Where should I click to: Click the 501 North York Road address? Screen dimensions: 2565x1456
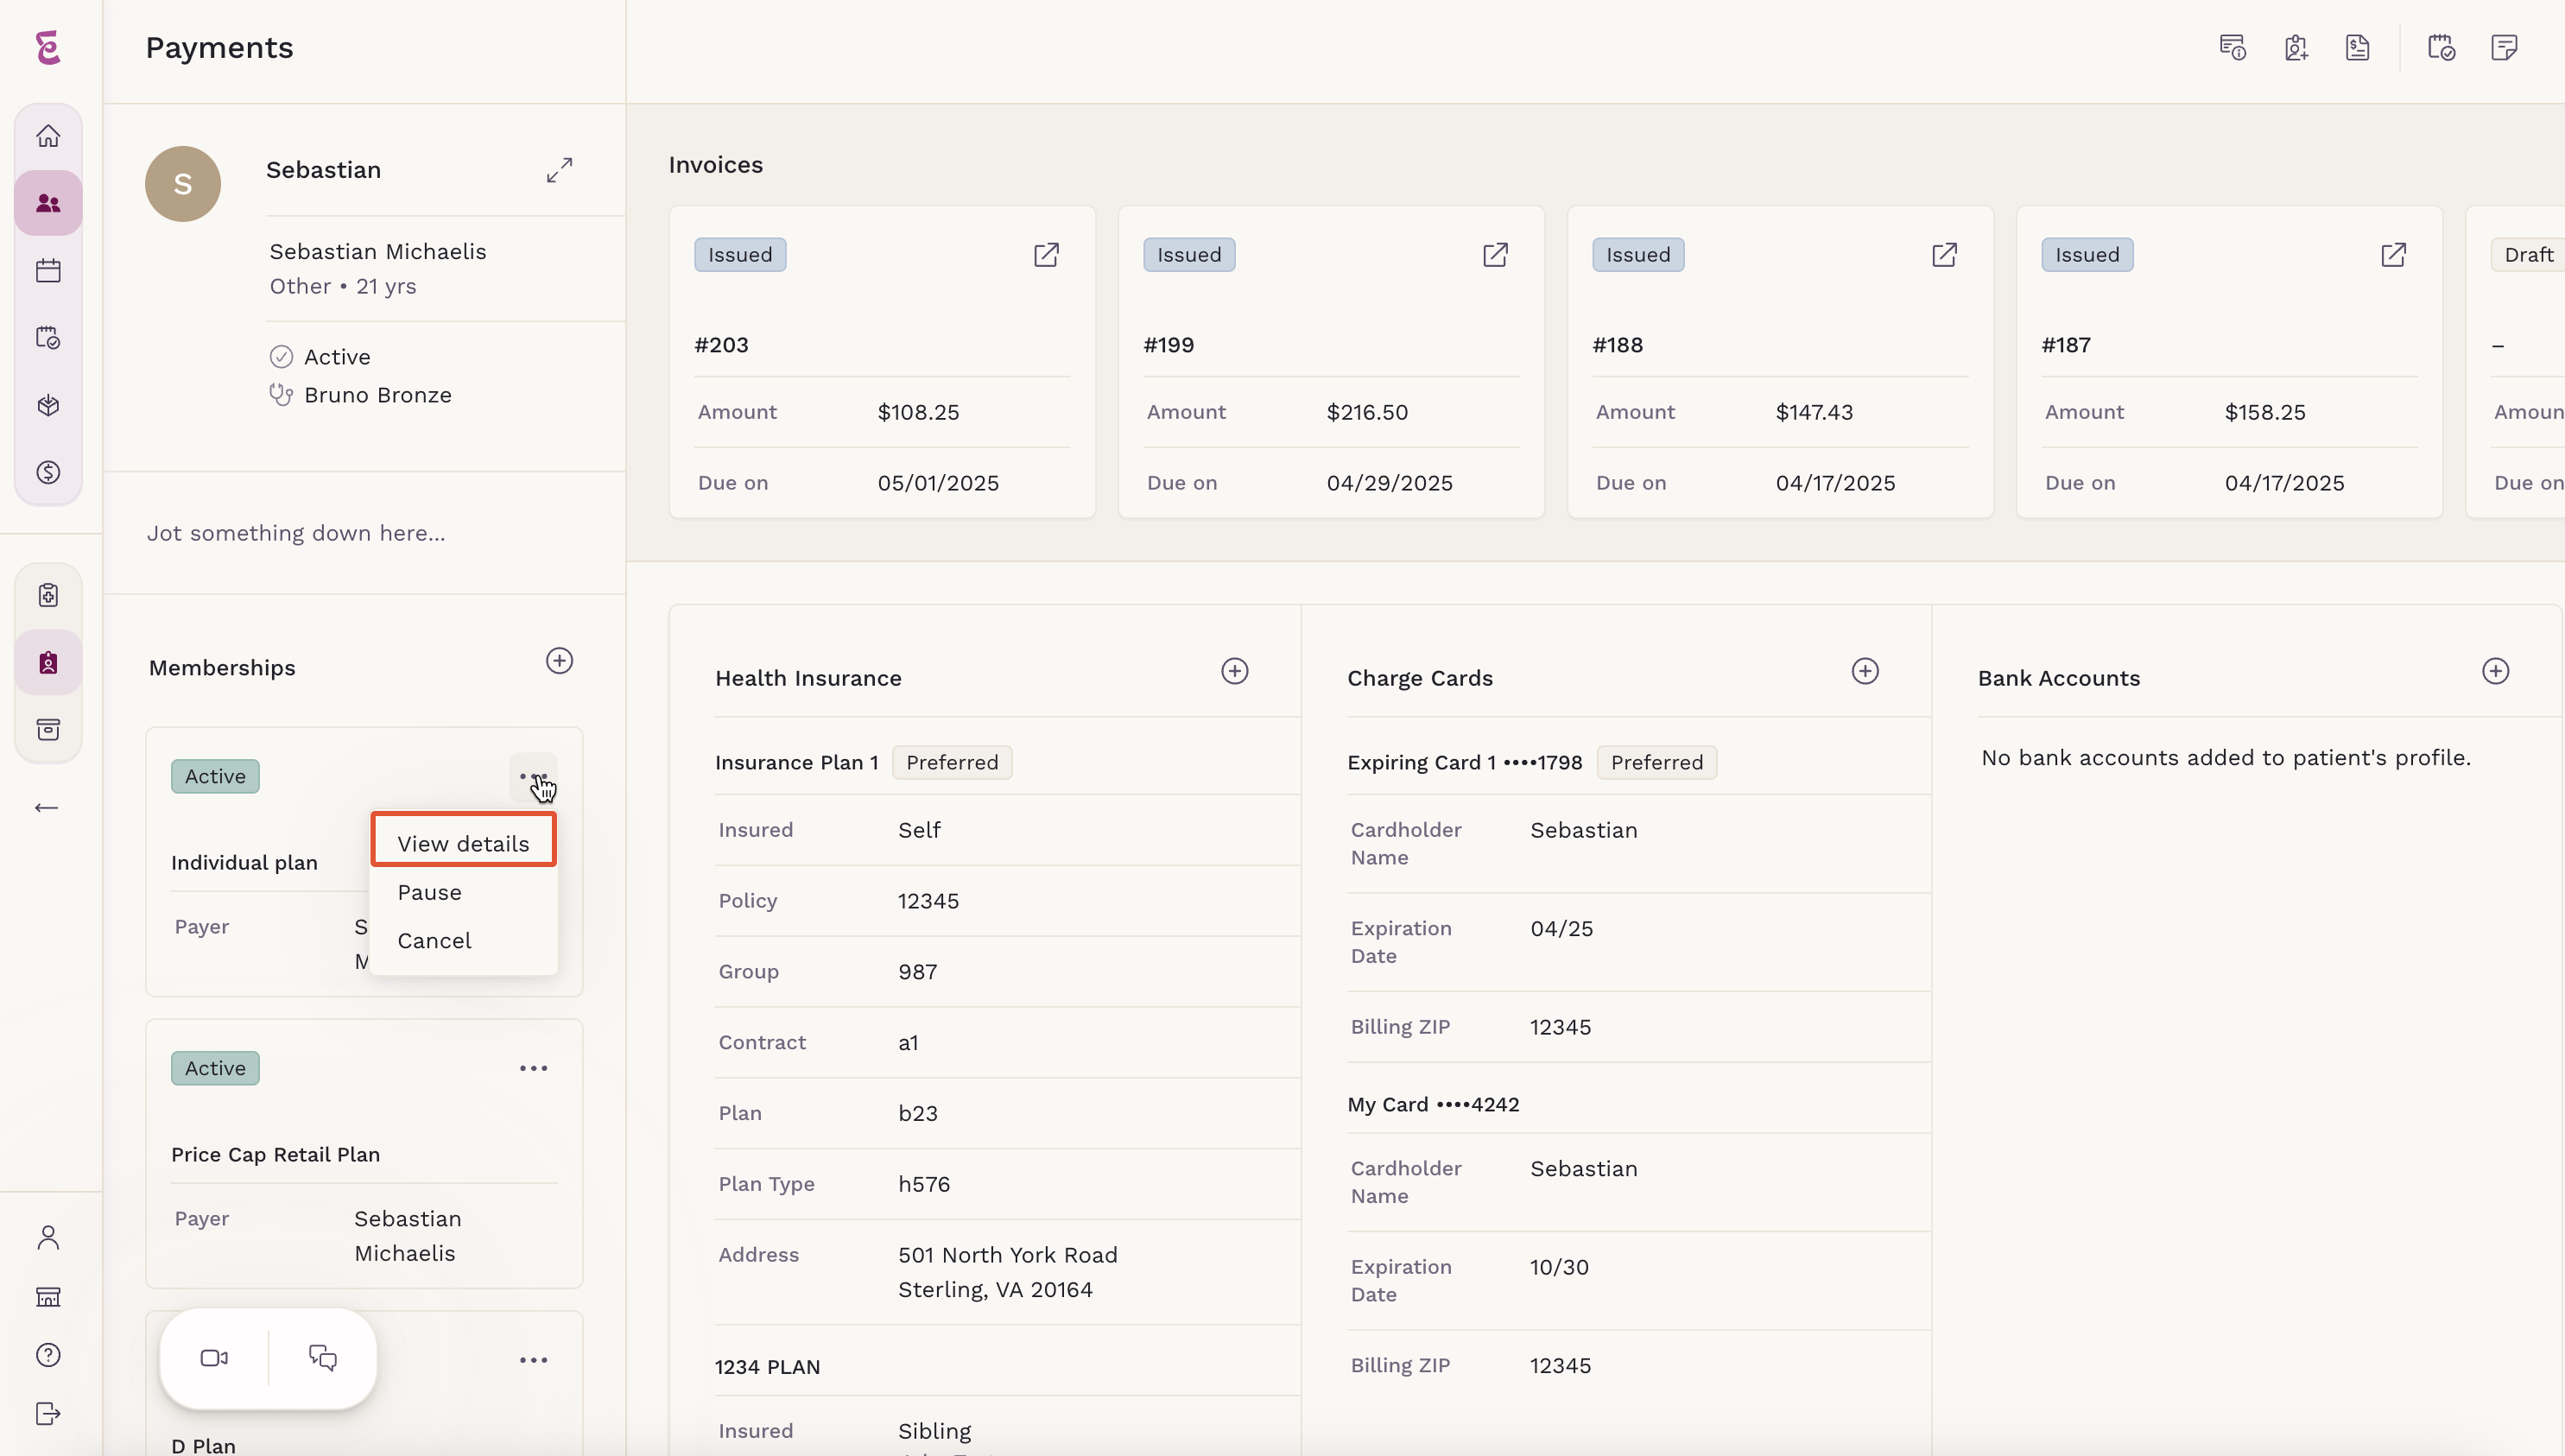1007,1255
